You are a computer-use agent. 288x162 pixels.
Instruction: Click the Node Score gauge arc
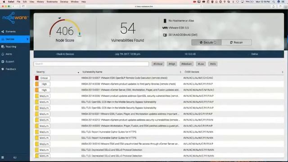65,27
